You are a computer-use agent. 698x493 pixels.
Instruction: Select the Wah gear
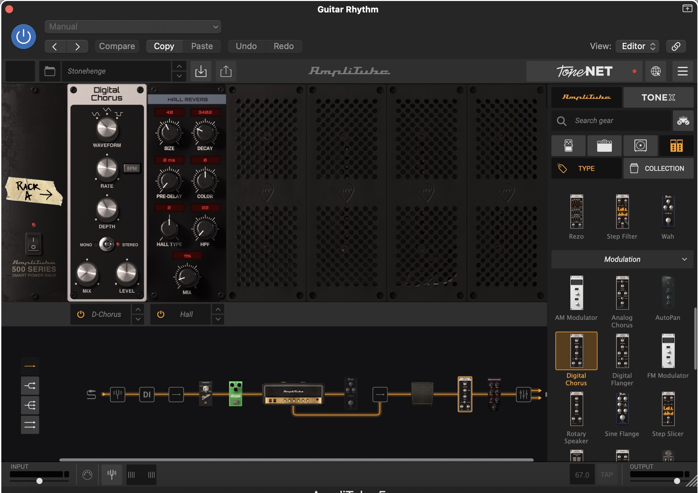(668, 217)
